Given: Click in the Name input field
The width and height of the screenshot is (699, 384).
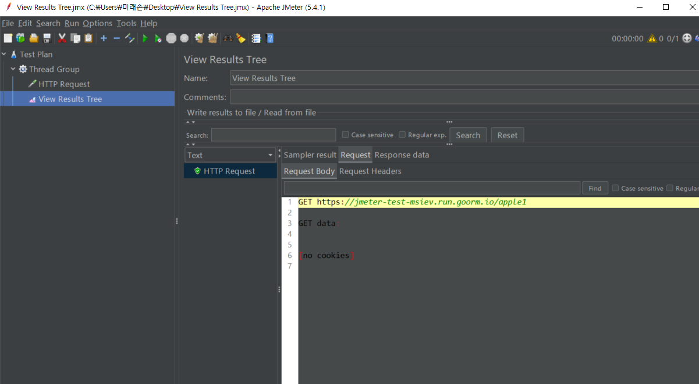Looking at the screenshot, I should [464, 78].
